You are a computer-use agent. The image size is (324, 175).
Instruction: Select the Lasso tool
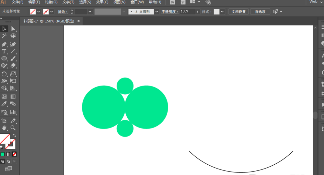(x=13, y=36)
